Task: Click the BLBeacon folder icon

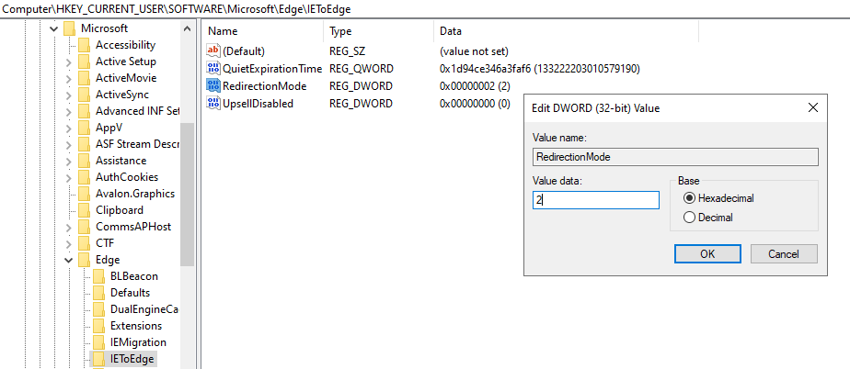Action: (98, 276)
